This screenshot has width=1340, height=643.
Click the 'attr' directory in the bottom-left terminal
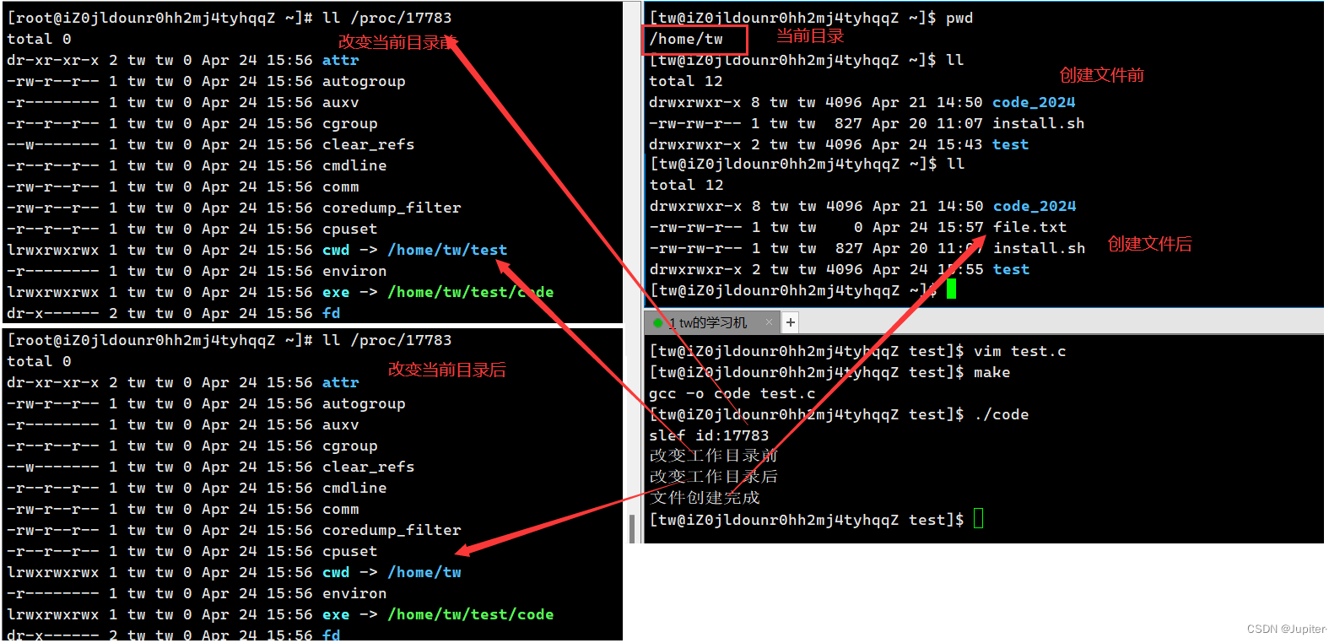pos(340,382)
